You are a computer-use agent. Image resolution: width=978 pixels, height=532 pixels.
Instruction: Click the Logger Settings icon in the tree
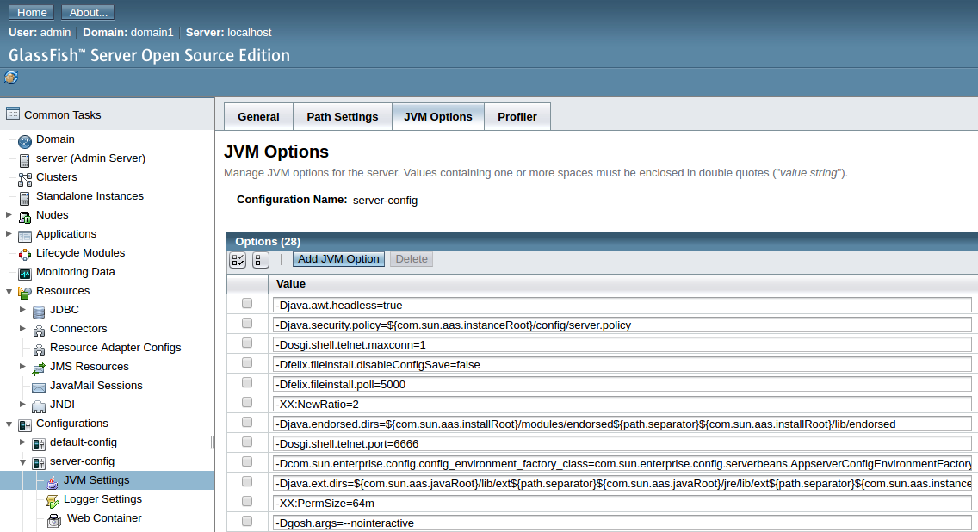click(x=52, y=499)
